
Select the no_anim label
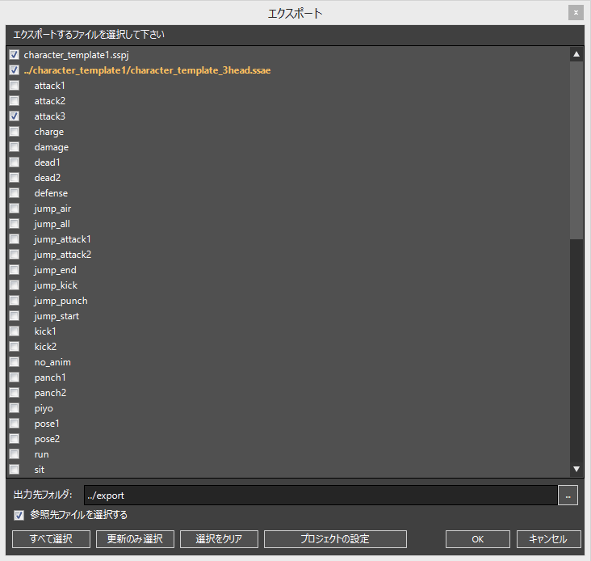[x=52, y=363]
